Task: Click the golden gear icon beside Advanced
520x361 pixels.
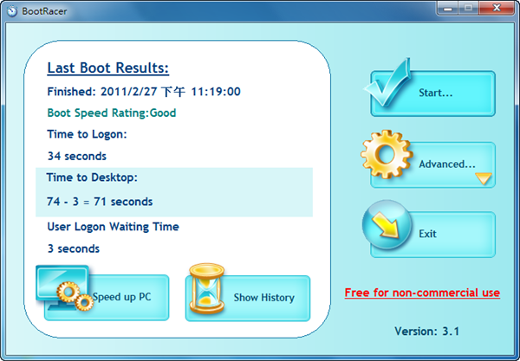Action: coord(387,154)
